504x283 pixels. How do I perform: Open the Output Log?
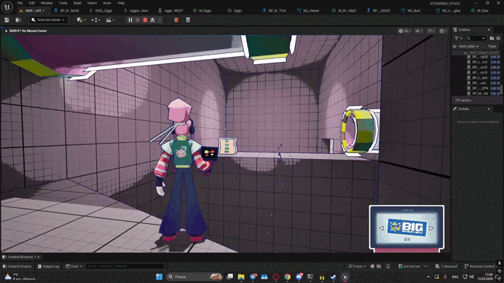coord(49,266)
